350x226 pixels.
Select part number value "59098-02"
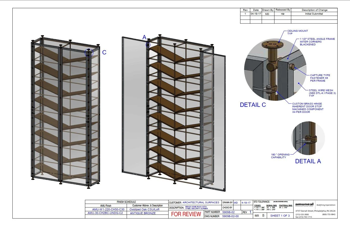point(228,212)
